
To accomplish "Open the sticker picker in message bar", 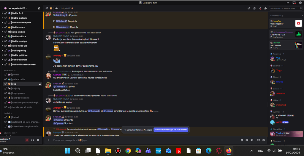I will (x=252, y=140).
